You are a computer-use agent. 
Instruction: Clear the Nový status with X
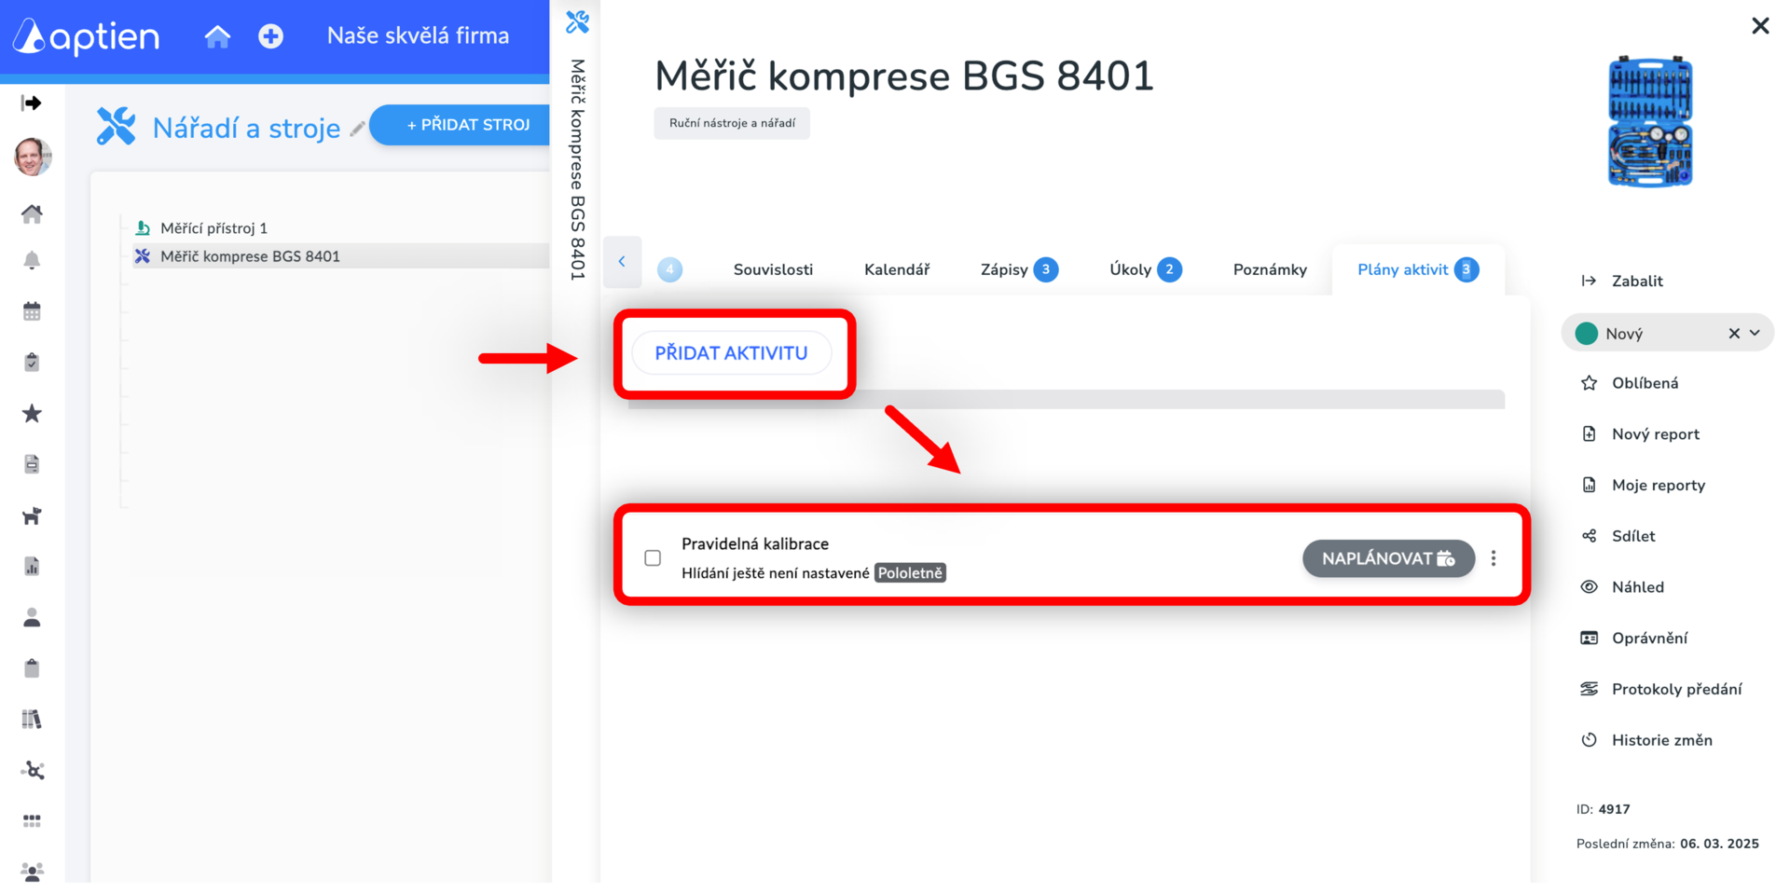pyautogui.click(x=1734, y=334)
